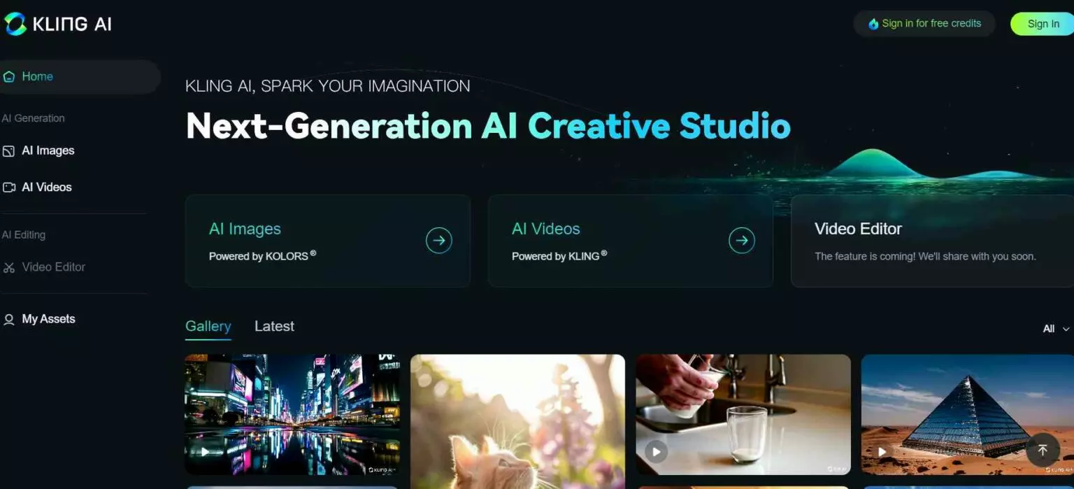
Task: Click the flame icon beside free credits
Action: [873, 24]
